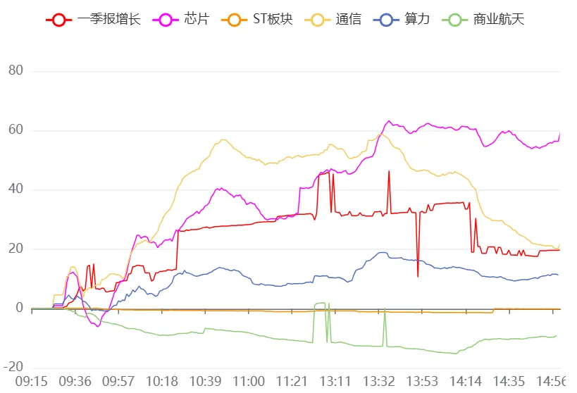The image size is (577, 393).
Task: Click the blue 算力 legend marker
Action: [x=386, y=20]
